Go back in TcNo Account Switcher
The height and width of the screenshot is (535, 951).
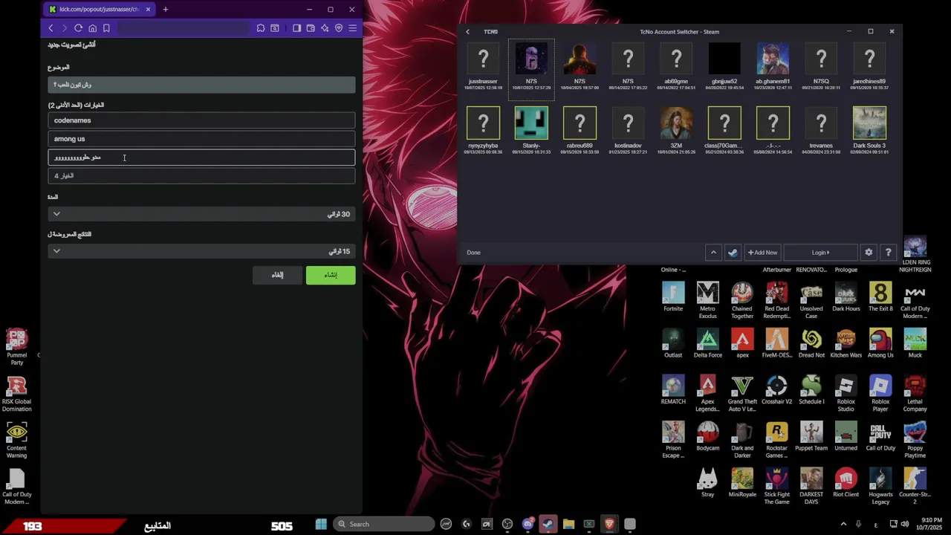click(467, 32)
